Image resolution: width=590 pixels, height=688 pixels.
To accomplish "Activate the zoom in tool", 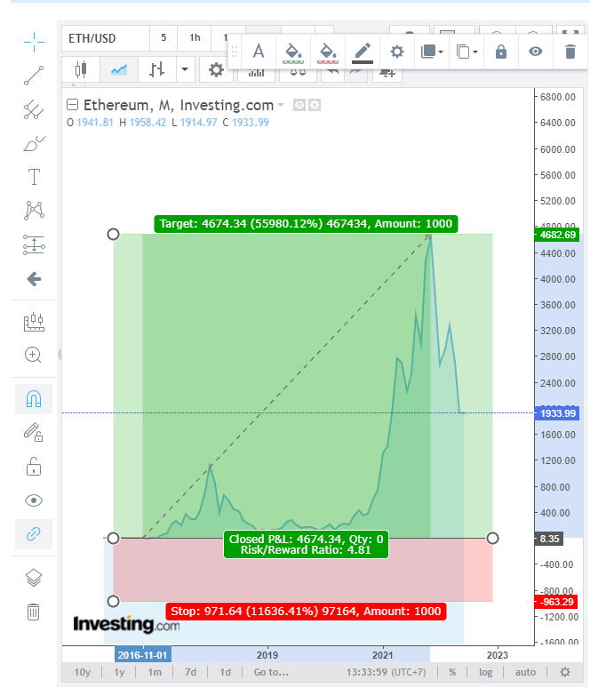I will 34,355.
